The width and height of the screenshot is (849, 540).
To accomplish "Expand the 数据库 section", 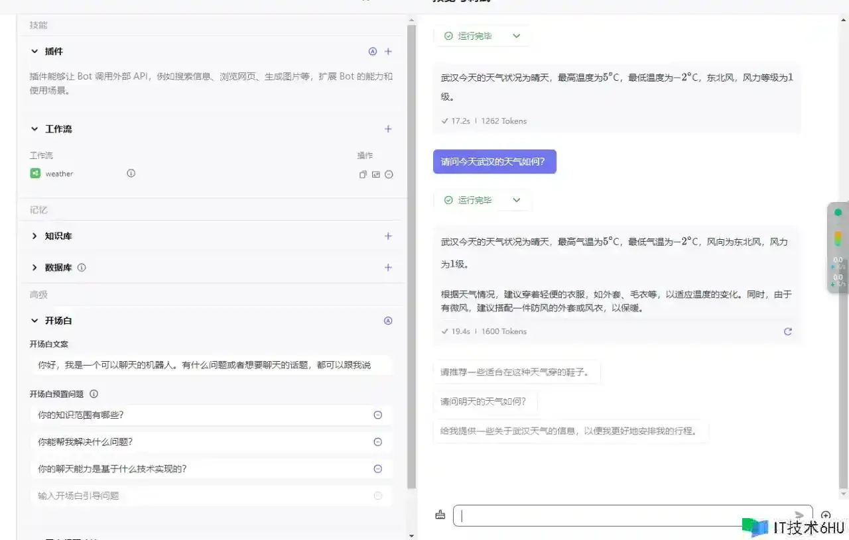I will coord(34,268).
